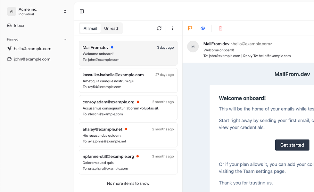Collapse the Pinned section

[65, 39]
